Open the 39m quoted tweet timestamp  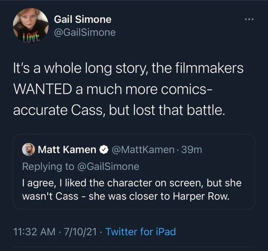(192, 150)
